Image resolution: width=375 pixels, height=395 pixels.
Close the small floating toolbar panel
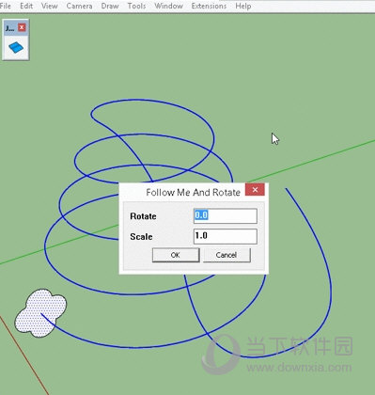[22, 27]
